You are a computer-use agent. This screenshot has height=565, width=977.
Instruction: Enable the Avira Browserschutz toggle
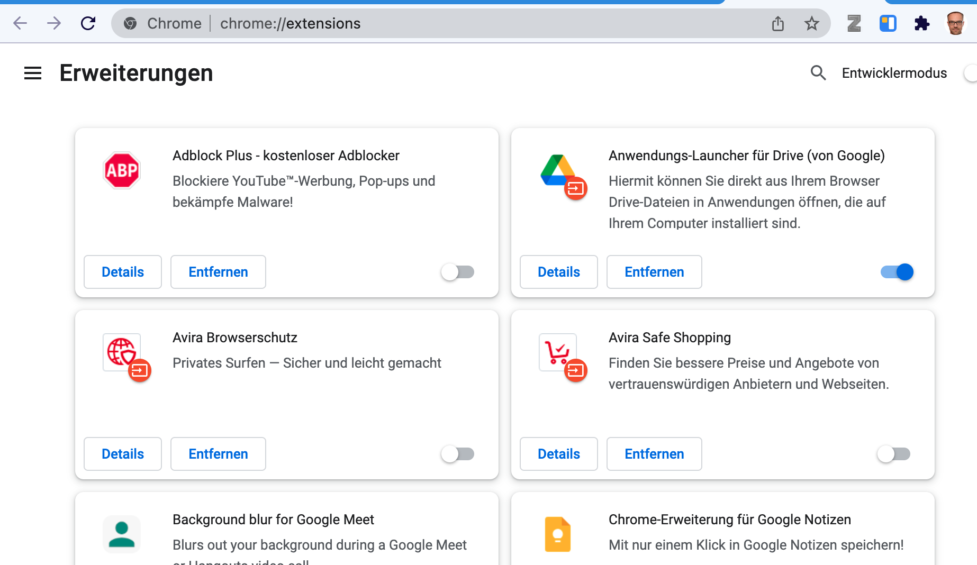pyautogui.click(x=458, y=454)
